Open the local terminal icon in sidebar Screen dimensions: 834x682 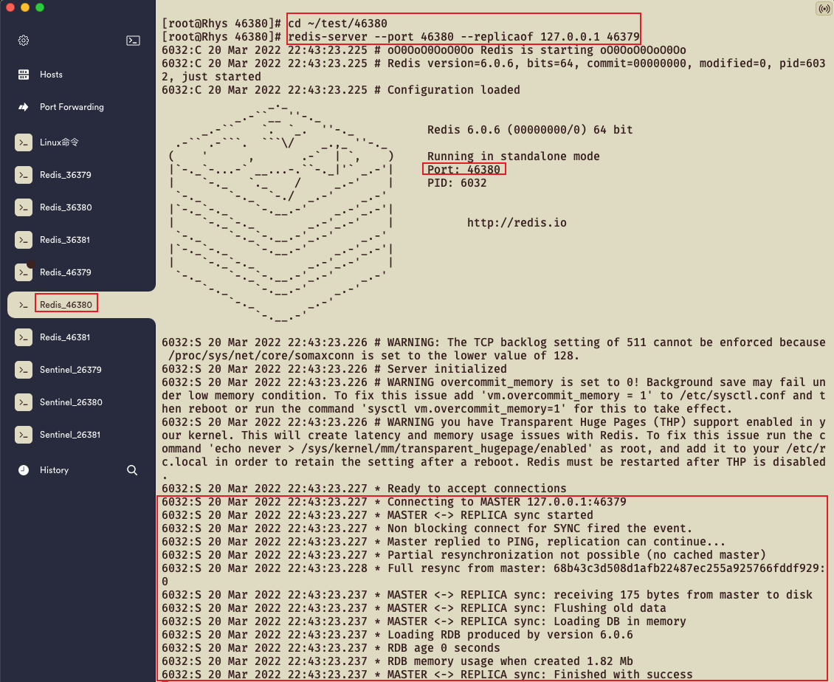click(133, 41)
